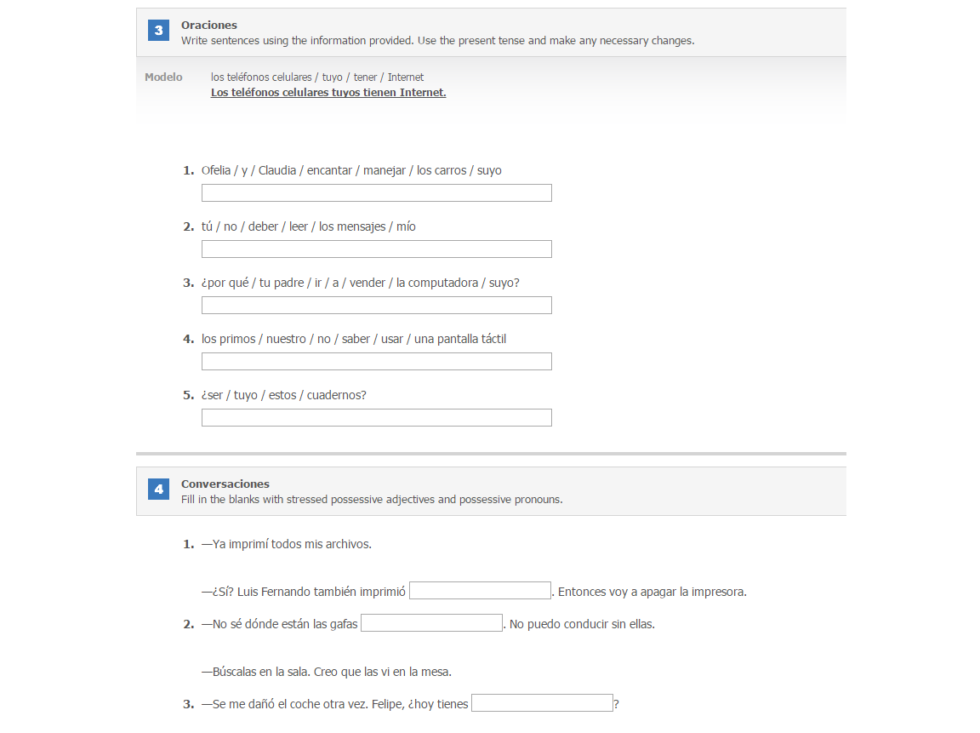Click the Modelo label
Image resolution: width=980 pixels, height=733 pixels.
click(163, 77)
